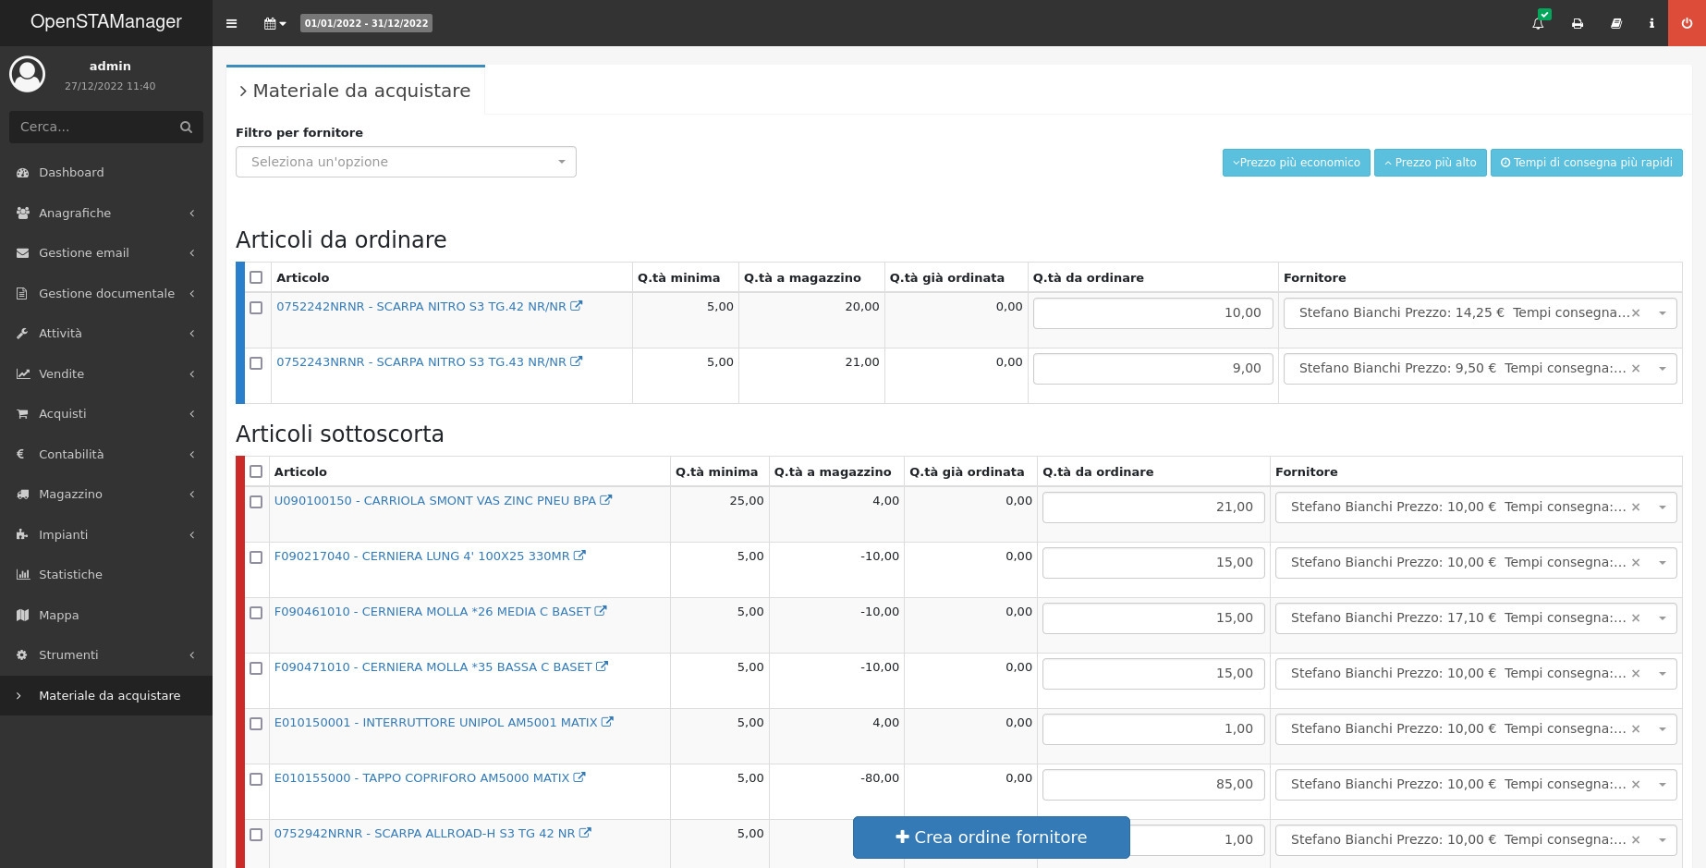The width and height of the screenshot is (1706, 868).
Task: Click the notifications bell icon
Action: [1538, 23]
